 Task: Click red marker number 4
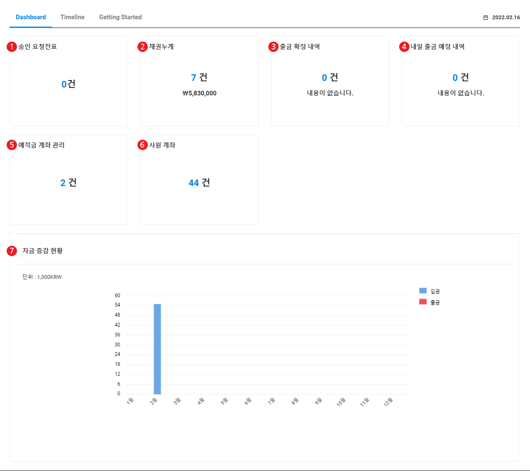pos(404,47)
